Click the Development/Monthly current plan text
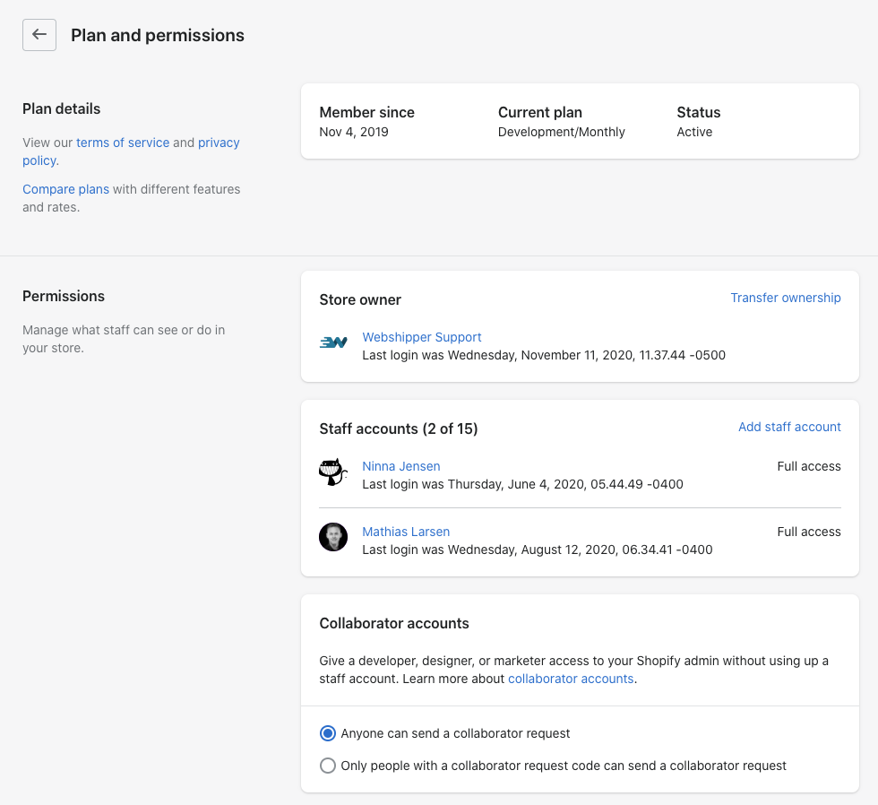The height and width of the screenshot is (805, 878). point(561,132)
